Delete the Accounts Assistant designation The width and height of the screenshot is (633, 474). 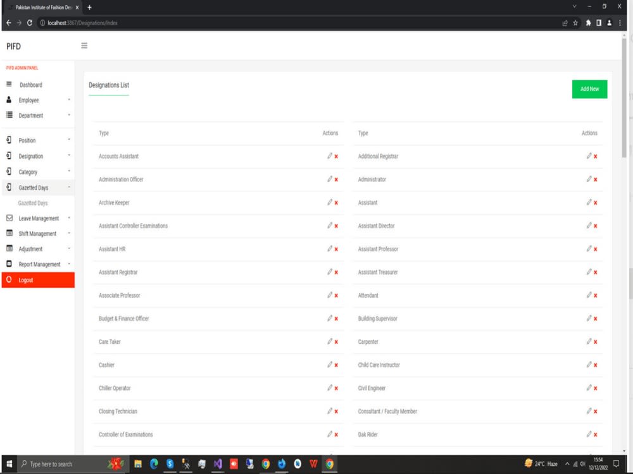click(336, 156)
